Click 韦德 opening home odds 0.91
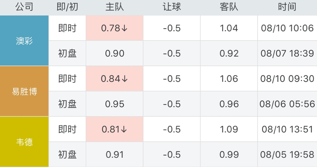Viewport: 317px width, 167px height. [x=115, y=155]
